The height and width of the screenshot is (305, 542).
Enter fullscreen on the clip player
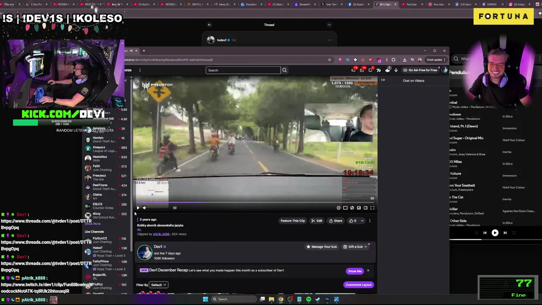[x=372, y=208]
